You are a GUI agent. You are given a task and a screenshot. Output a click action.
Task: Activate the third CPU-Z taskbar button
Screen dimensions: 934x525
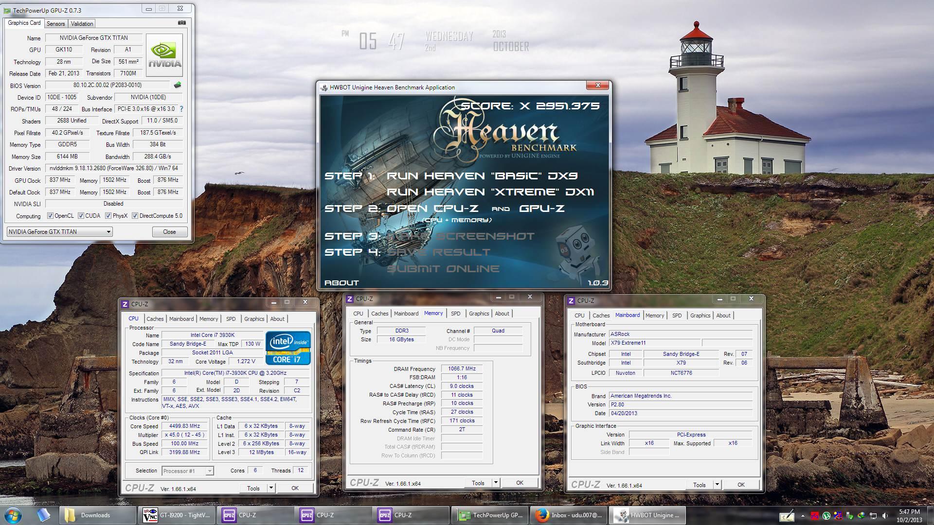411,515
